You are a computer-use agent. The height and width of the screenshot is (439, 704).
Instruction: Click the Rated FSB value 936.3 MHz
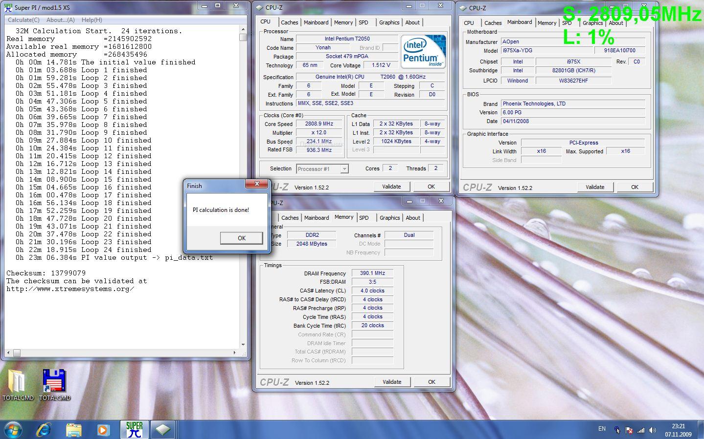(319, 150)
